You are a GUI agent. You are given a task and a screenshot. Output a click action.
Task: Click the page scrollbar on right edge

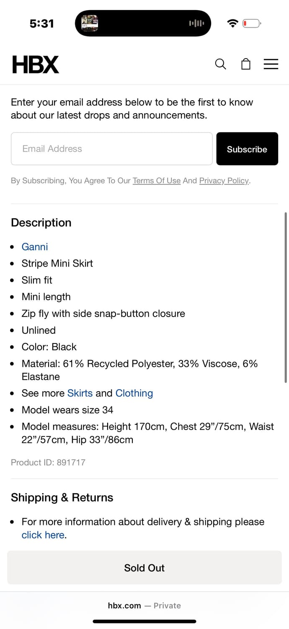click(x=286, y=297)
